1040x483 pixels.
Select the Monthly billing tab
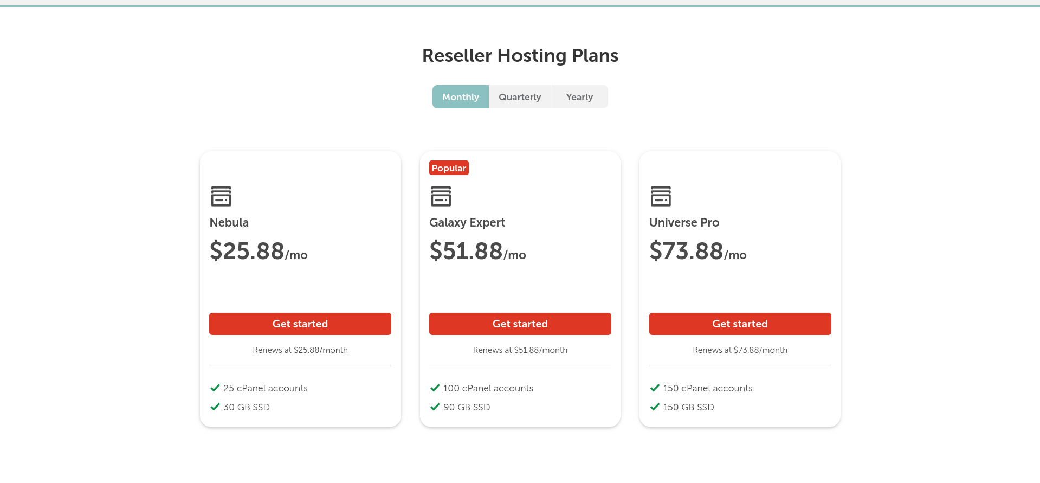(x=461, y=97)
